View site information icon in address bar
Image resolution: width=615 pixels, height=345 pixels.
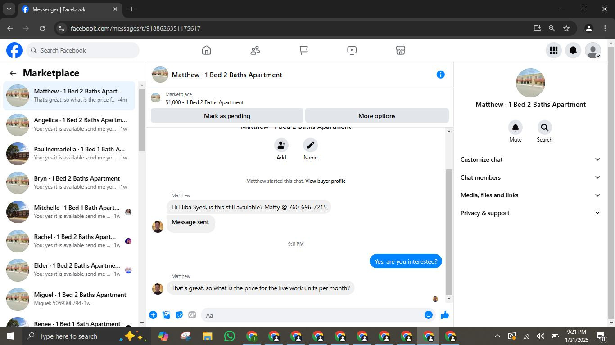(x=62, y=28)
